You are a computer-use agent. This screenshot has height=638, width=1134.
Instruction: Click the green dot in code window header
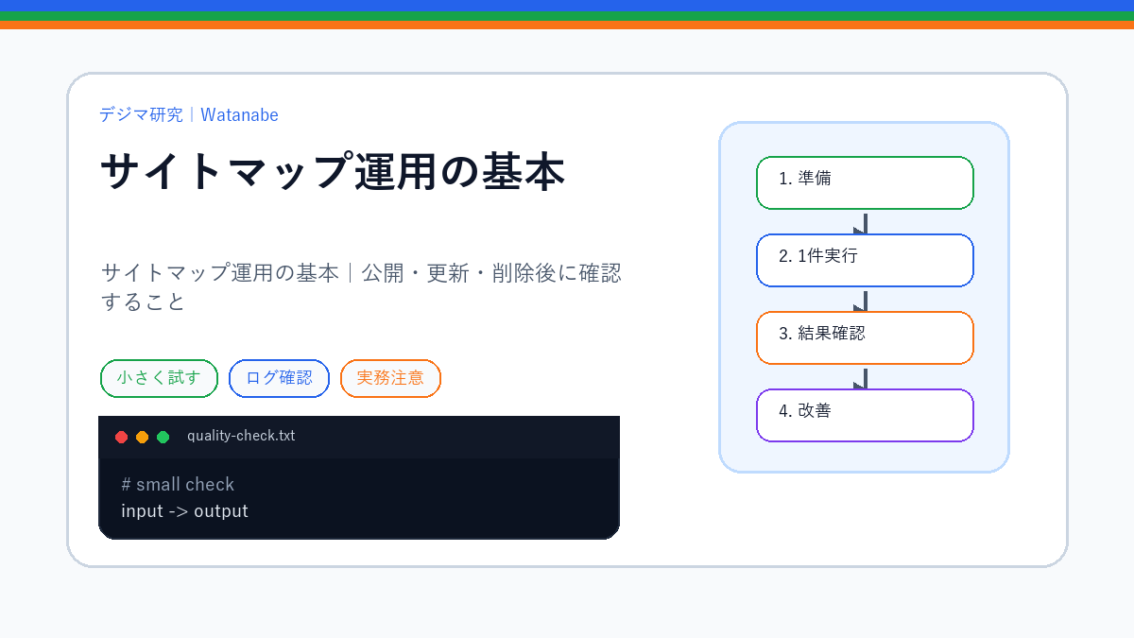[x=163, y=437]
